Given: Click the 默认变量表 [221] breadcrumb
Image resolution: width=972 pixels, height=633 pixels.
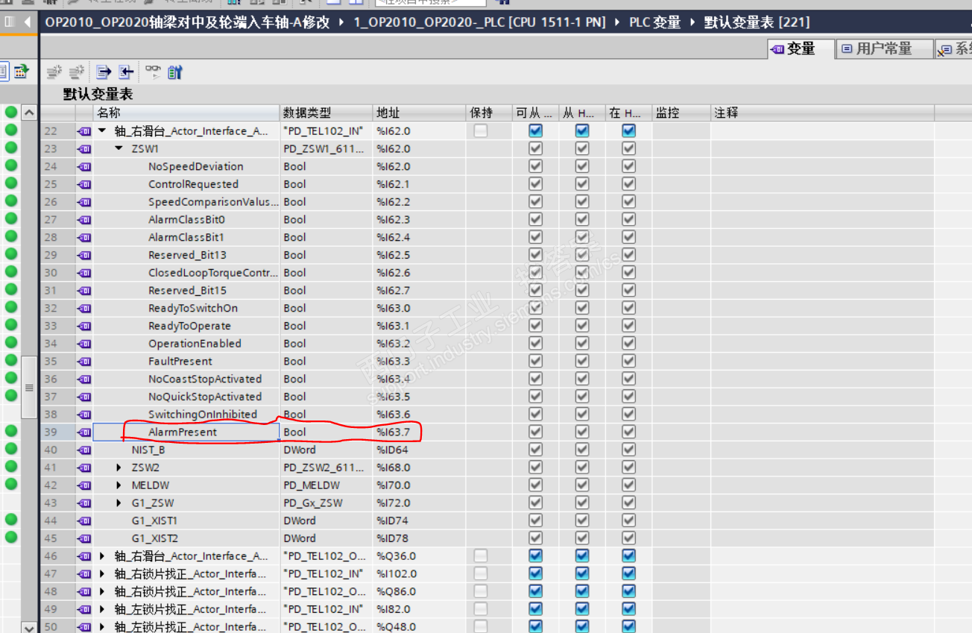Looking at the screenshot, I should (x=757, y=22).
